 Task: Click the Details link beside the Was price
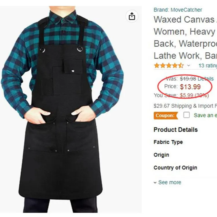tap(206, 79)
